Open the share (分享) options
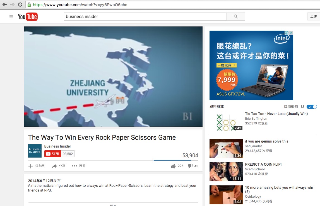Screen dimensions: 320x206 pos(59,166)
